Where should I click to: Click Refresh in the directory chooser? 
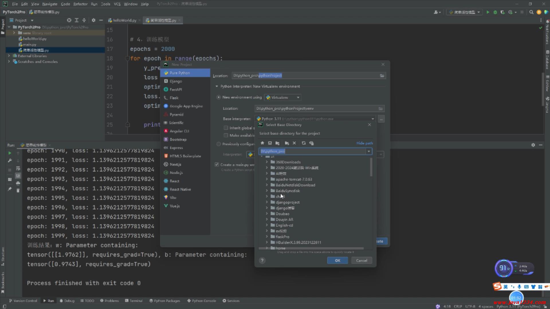coord(304,143)
